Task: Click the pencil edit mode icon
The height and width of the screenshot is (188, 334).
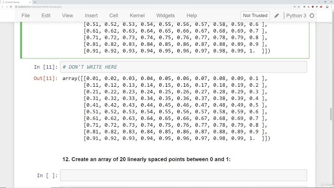Action: (x=277, y=16)
